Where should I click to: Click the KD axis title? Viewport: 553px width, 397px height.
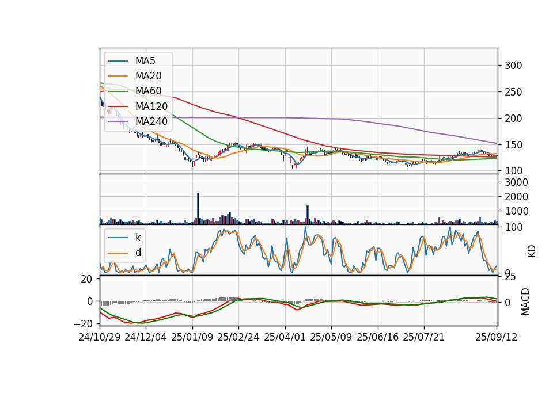(x=532, y=251)
